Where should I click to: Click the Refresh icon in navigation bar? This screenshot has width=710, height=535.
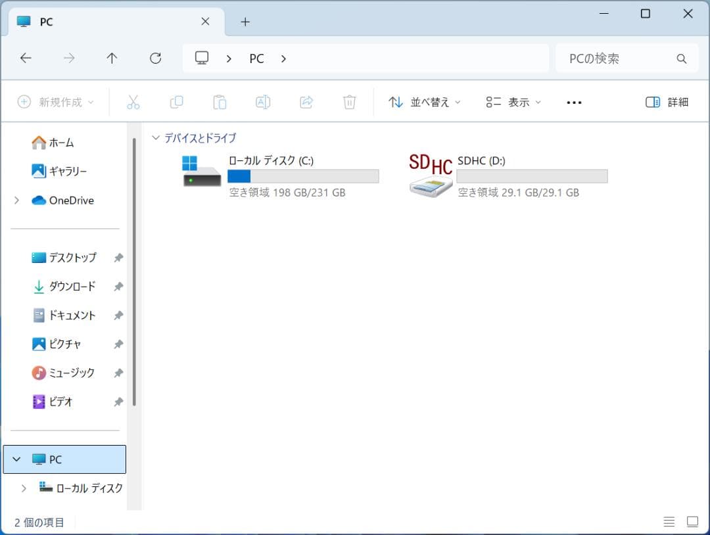coord(155,58)
